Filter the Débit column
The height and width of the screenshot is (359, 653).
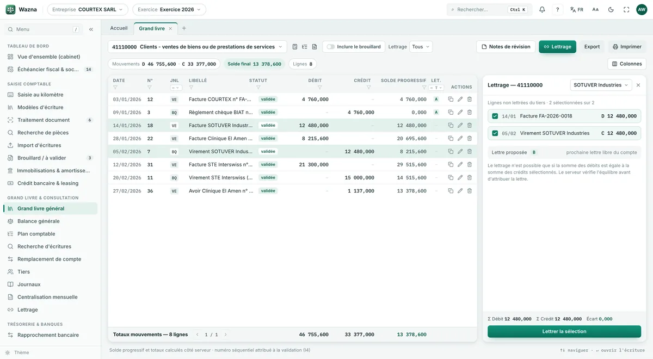[319, 87]
